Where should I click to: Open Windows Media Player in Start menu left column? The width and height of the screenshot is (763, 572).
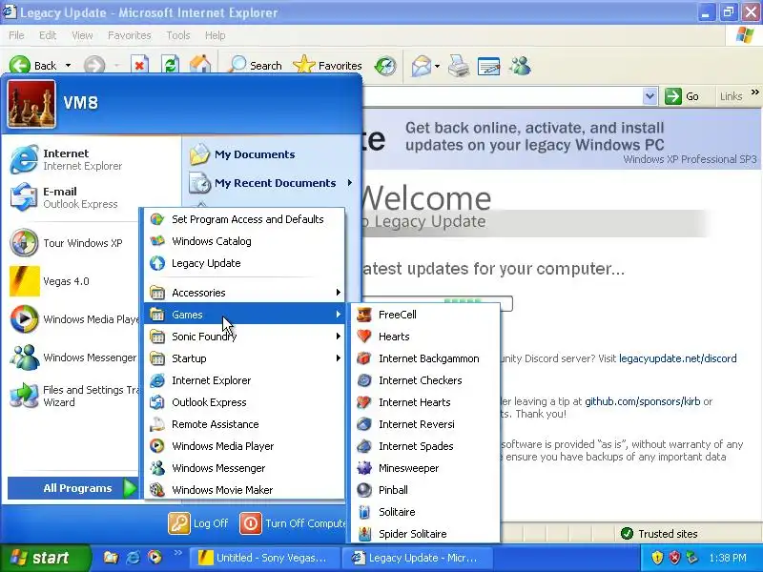(x=73, y=319)
